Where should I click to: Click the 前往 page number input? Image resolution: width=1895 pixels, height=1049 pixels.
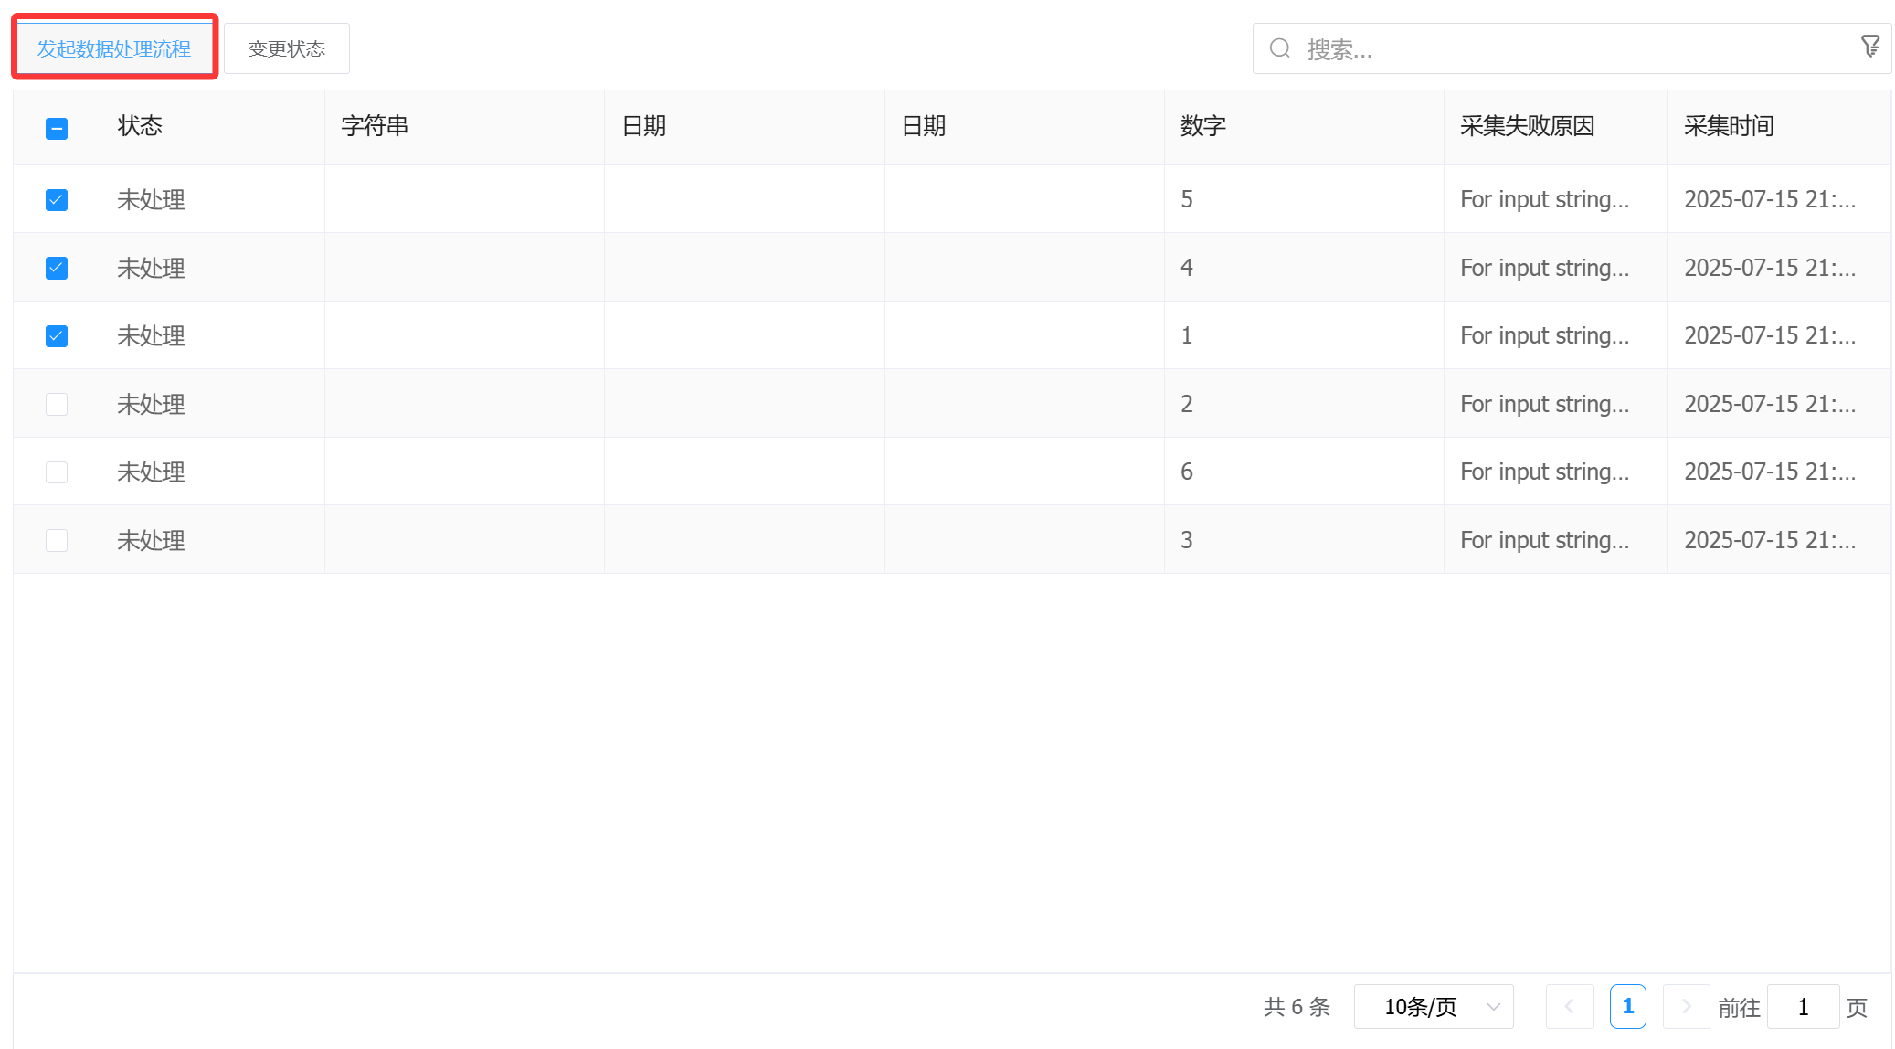coord(1803,1006)
